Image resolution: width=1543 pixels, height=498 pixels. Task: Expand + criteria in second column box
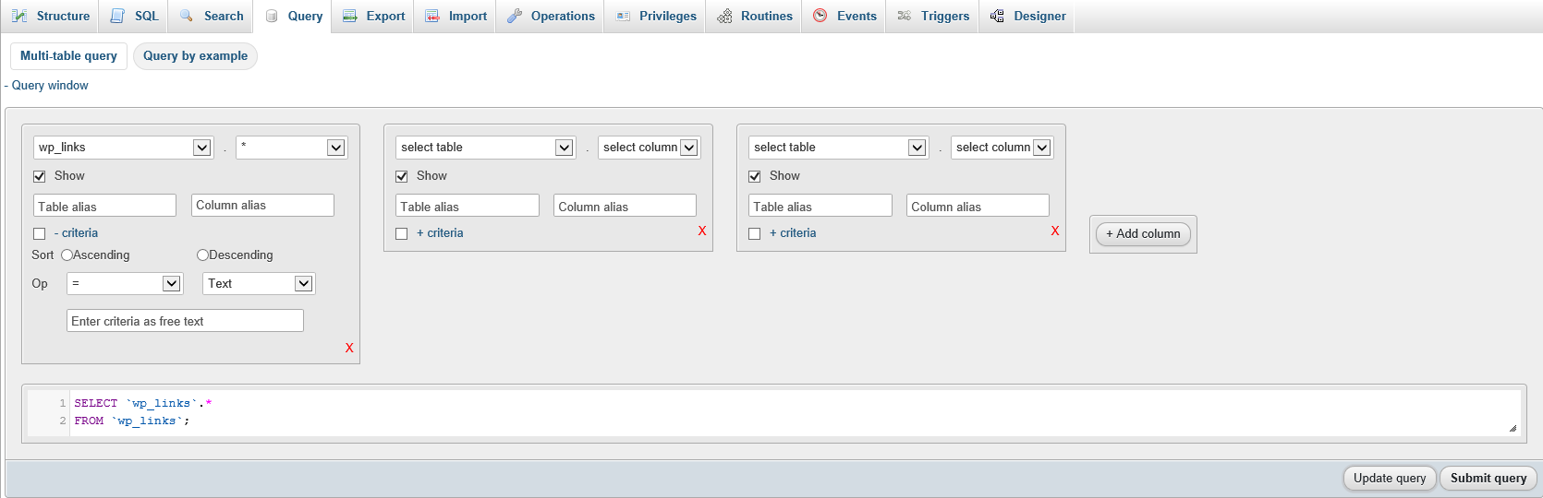440,233
